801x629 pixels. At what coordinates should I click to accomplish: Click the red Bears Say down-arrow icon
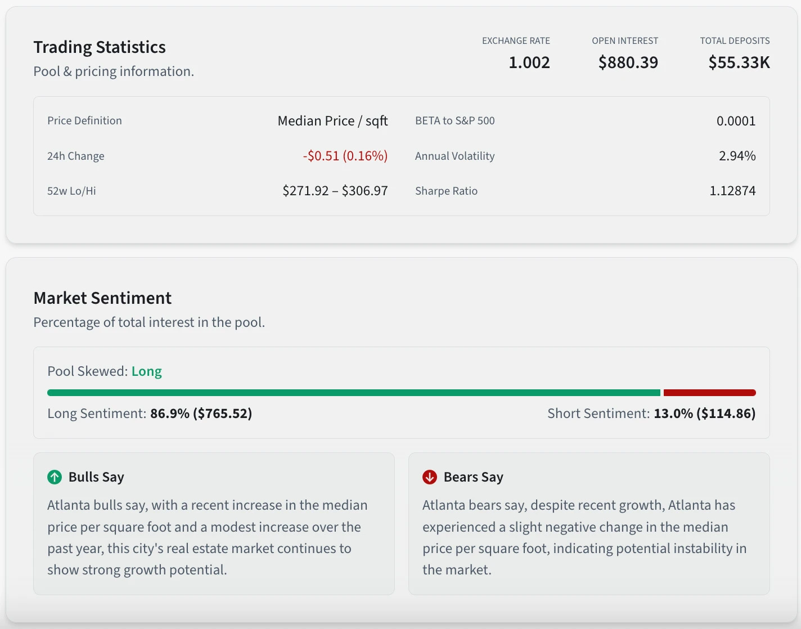[430, 477]
